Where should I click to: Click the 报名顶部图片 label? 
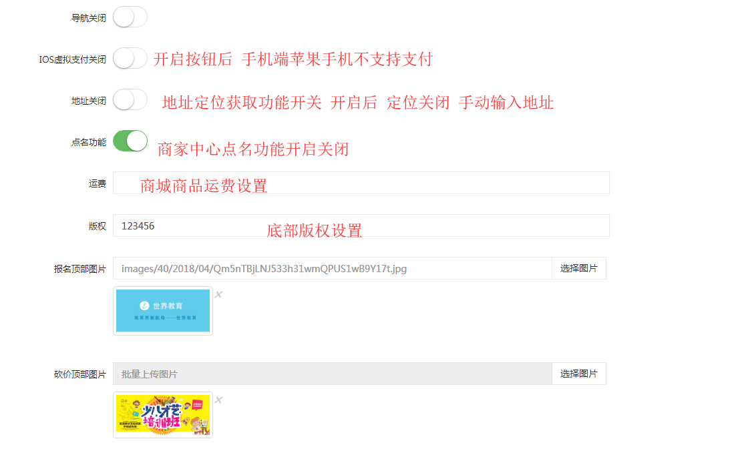click(x=80, y=269)
